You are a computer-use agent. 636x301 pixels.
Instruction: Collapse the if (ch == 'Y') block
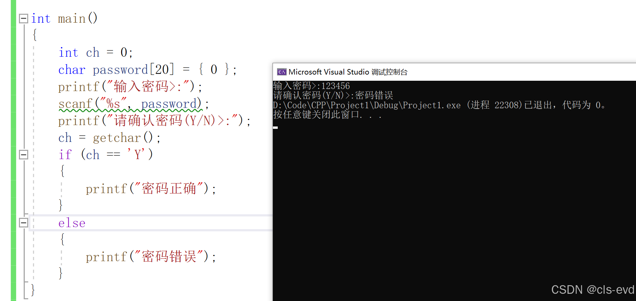pyautogui.click(x=23, y=155)
